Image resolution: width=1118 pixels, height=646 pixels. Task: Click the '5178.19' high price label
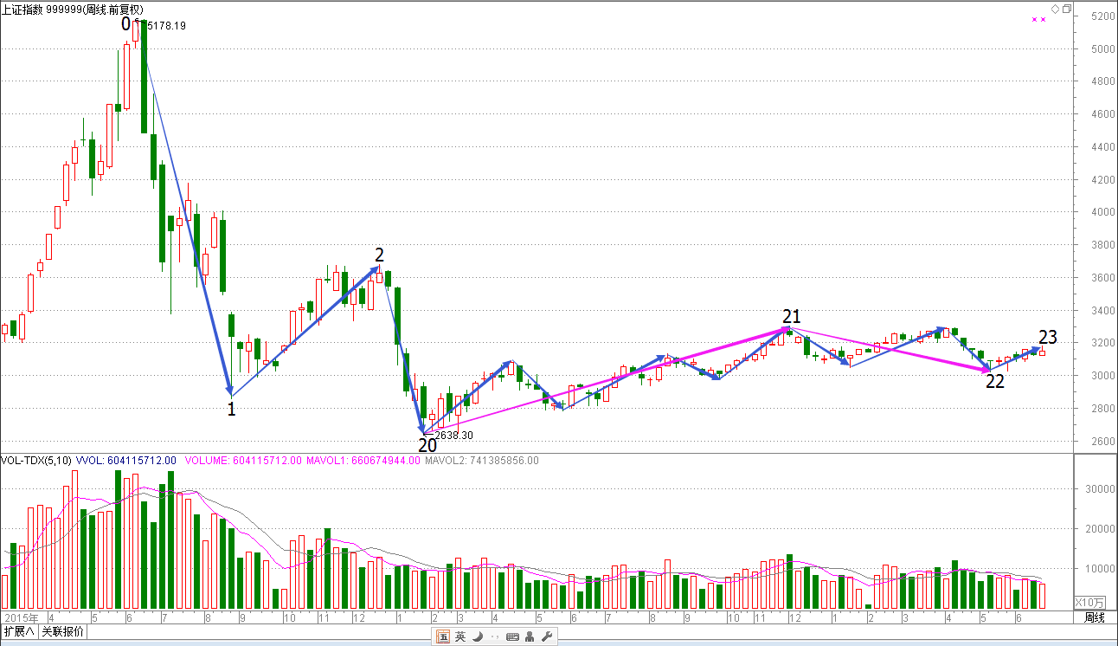pyautogui.click(x=167, y=26)
